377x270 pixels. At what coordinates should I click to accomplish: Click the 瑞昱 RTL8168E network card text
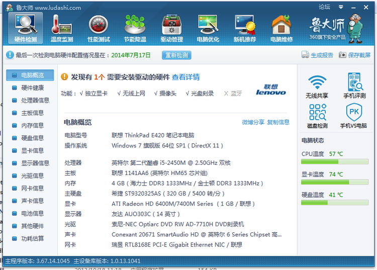[177, 245]
